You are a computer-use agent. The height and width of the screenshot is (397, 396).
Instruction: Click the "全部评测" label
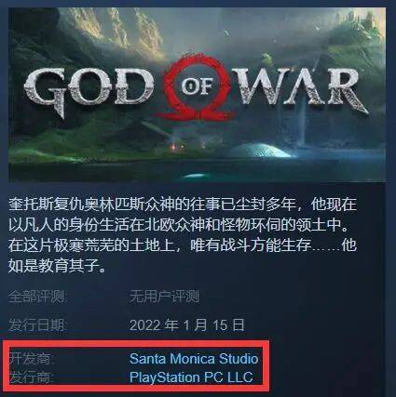[37, 297]
